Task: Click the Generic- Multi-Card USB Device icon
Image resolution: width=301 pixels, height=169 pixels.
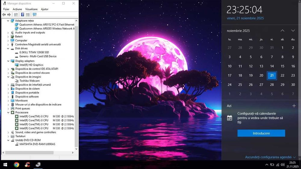Action: 17,57
